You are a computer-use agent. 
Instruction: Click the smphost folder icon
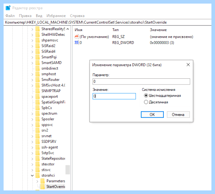37,74
